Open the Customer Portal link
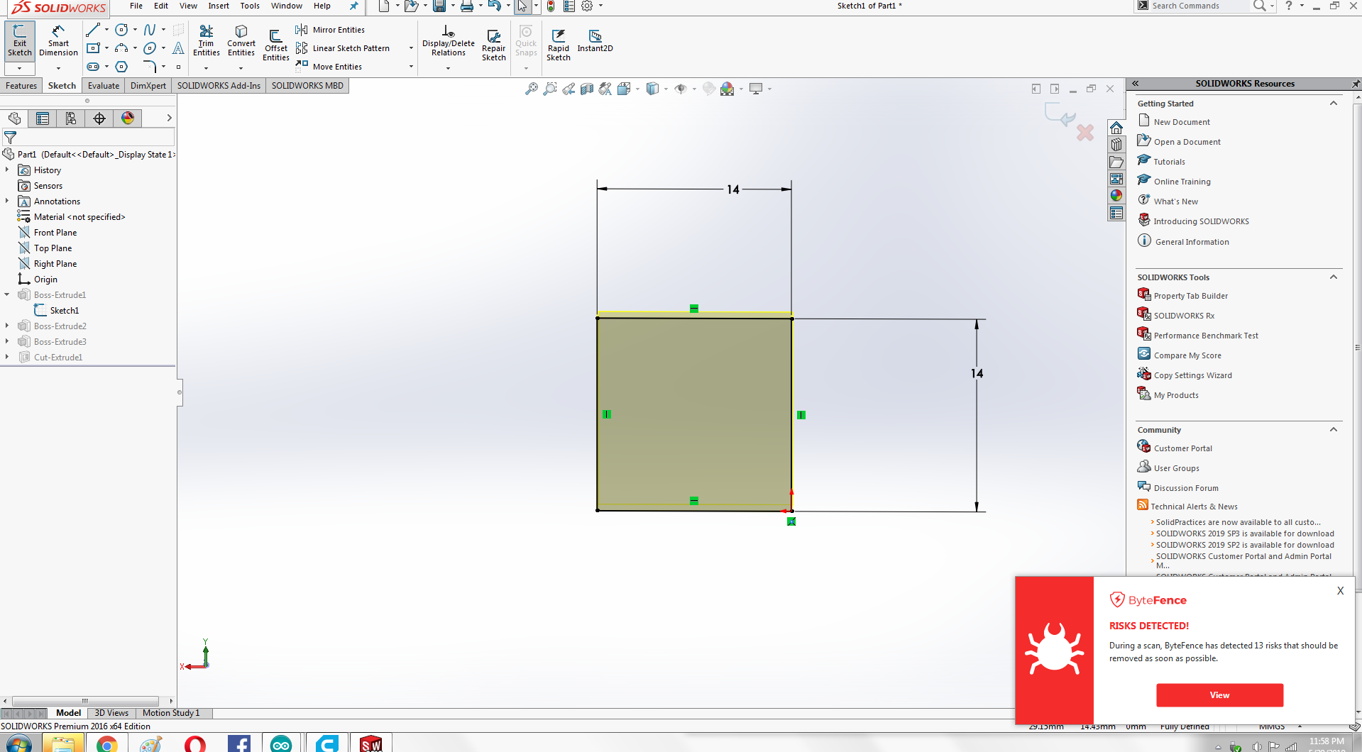The image size is (1362, 752). click(1183, 448)
